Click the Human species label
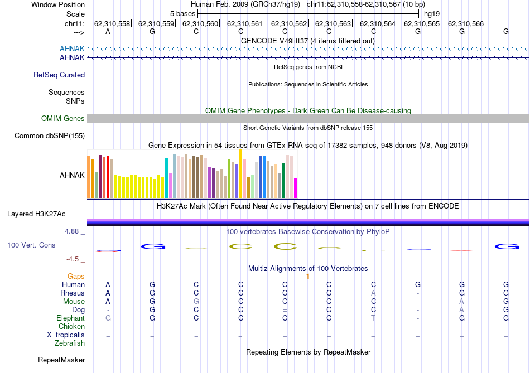Screen dimensions: 530x373 coord(73,285)
